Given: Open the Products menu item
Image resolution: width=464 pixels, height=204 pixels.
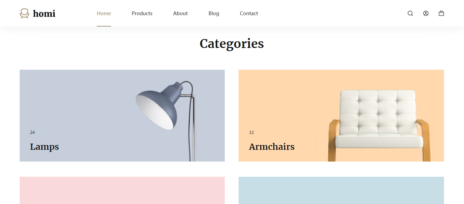Looking at the screenshot, I should pyautogui.click(x=142, y=13).
